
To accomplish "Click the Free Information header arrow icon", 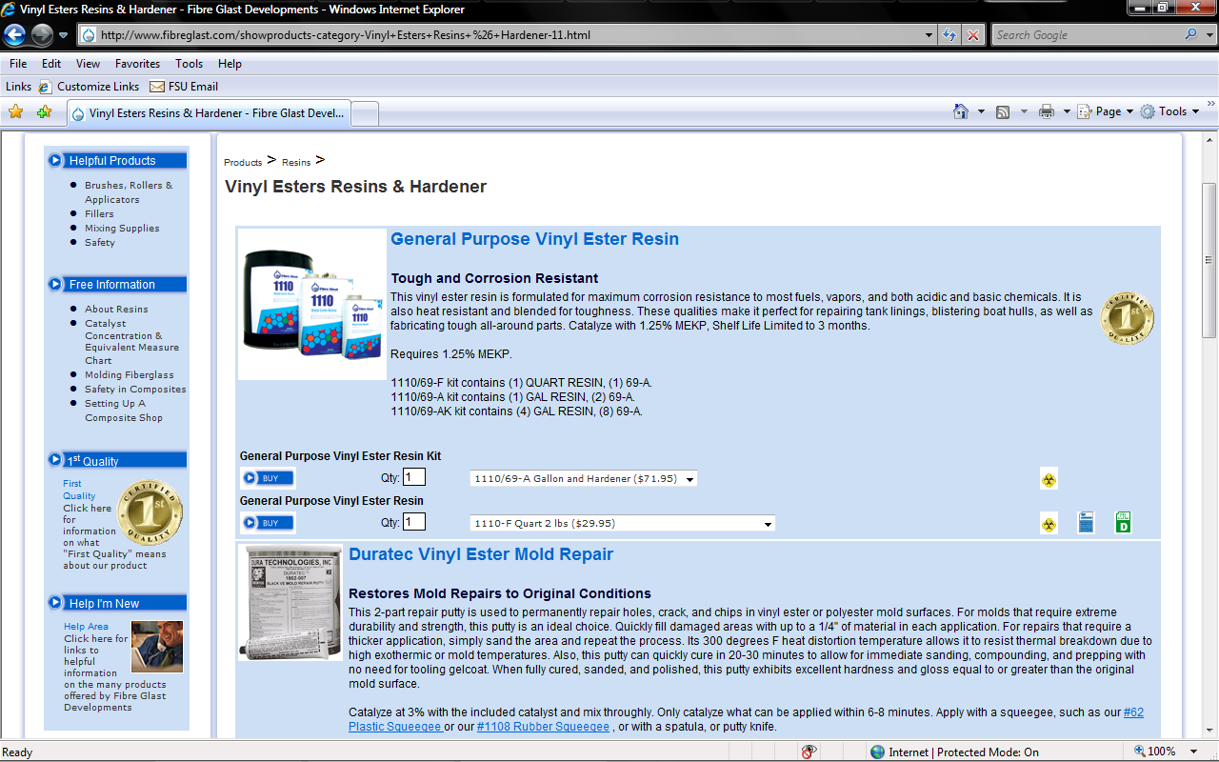I will tap(55, 284).
